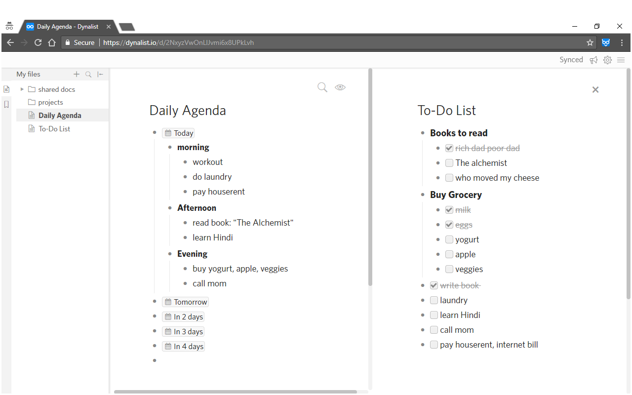
Task: Switch to documents pane icon in sidebar
Action: [6, 89]
